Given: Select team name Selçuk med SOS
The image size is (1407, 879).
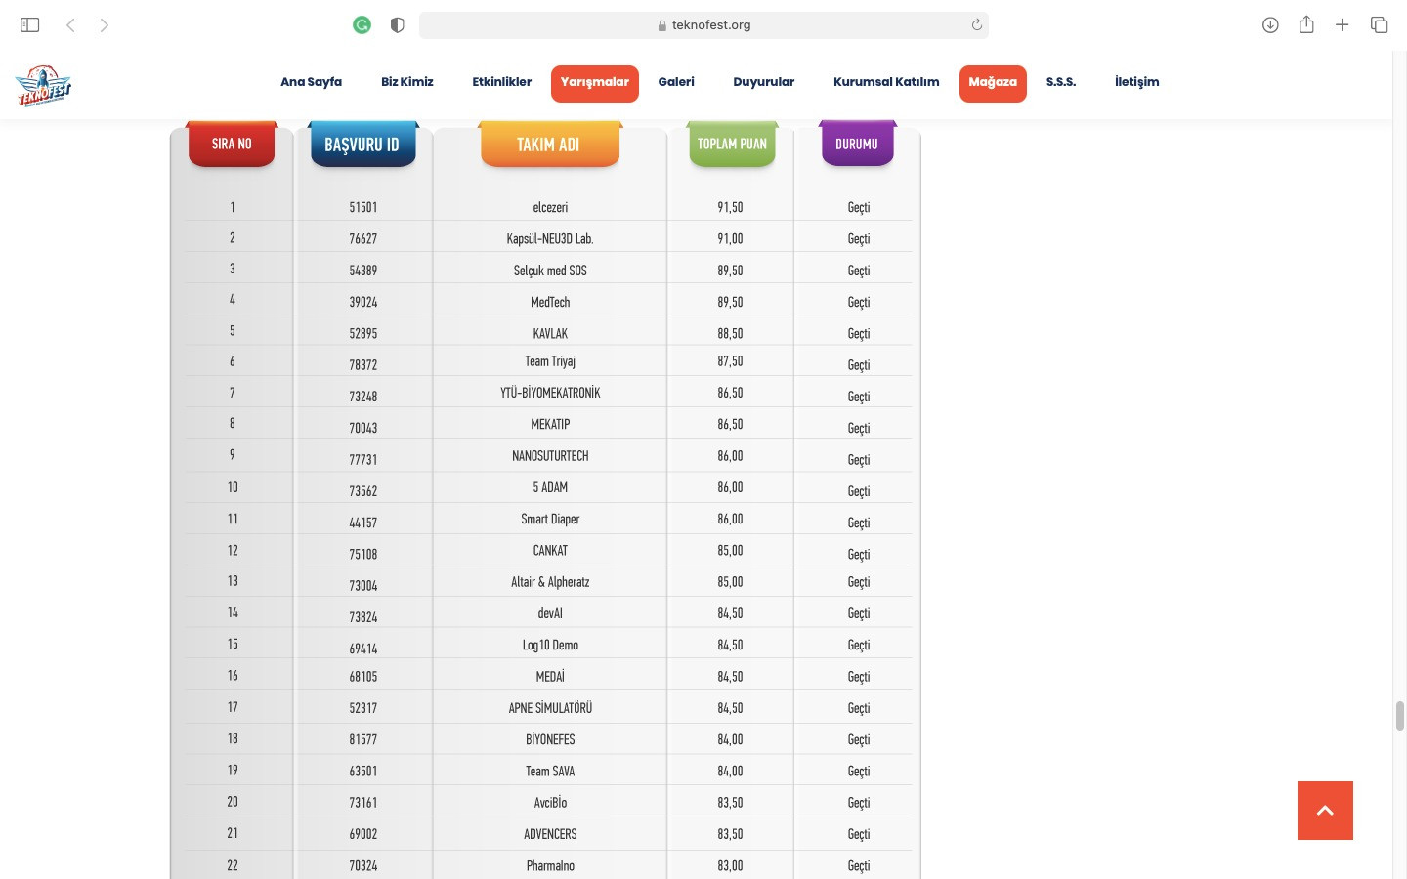Looking at the screenshot, I should [x=550, y=271].
